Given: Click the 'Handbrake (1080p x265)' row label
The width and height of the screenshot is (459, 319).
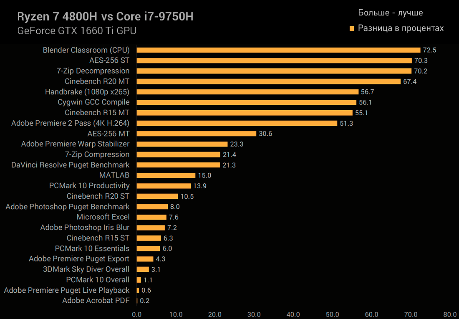Looking at the screenshot, I should 87,92.
